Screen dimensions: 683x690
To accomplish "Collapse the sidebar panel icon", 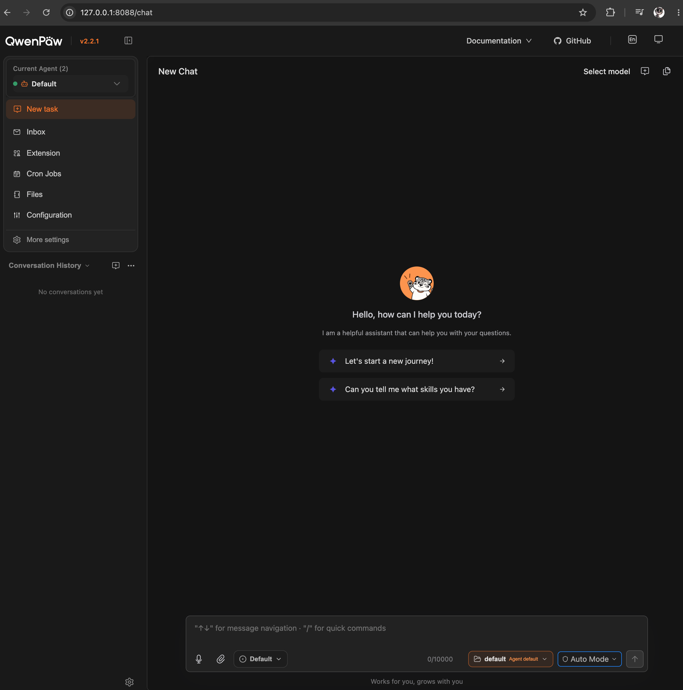I will 128,41.
